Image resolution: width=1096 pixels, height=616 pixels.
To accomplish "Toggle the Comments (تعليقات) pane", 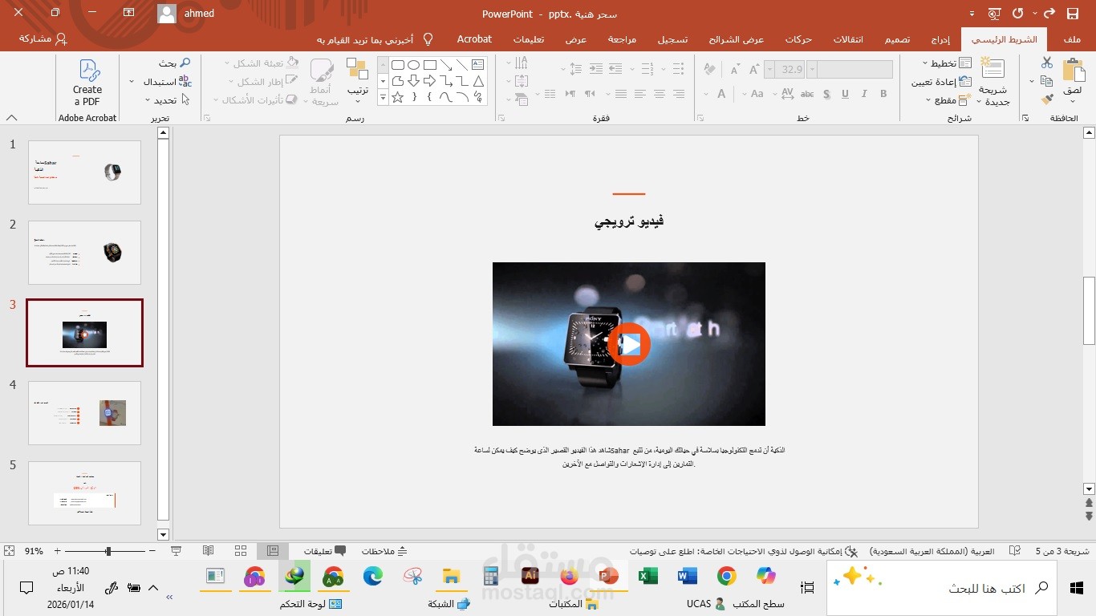I will [x=324, y=551].
